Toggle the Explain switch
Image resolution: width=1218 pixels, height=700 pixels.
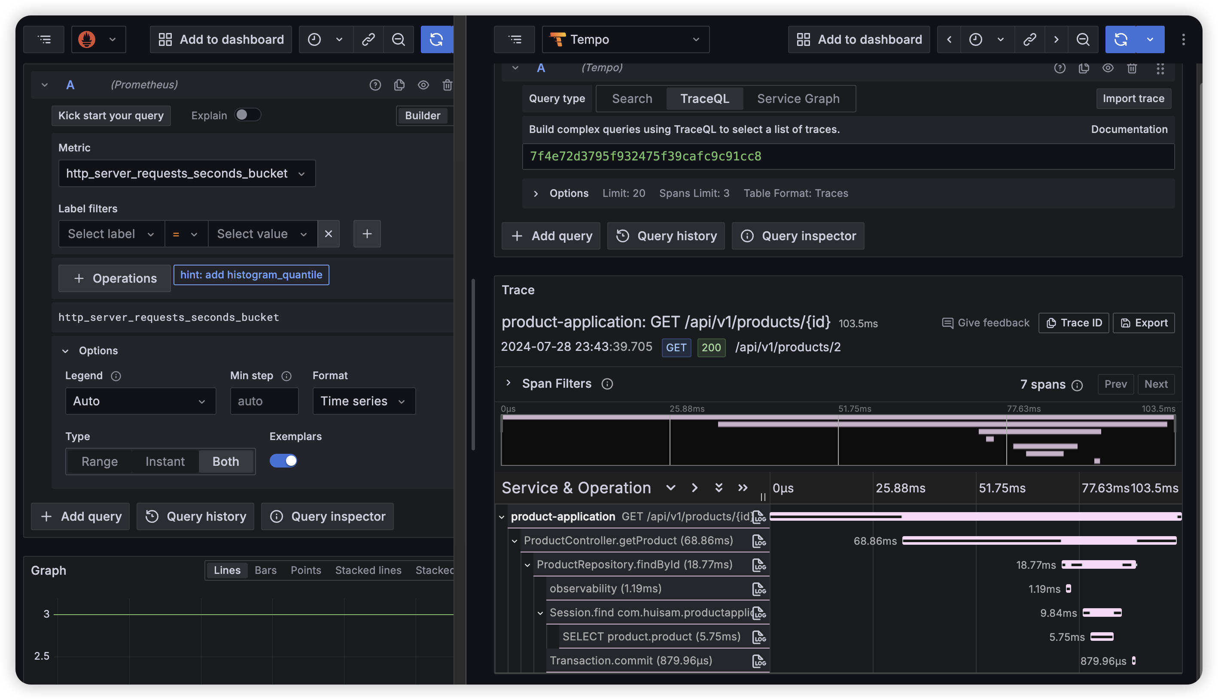click(247, 115)
